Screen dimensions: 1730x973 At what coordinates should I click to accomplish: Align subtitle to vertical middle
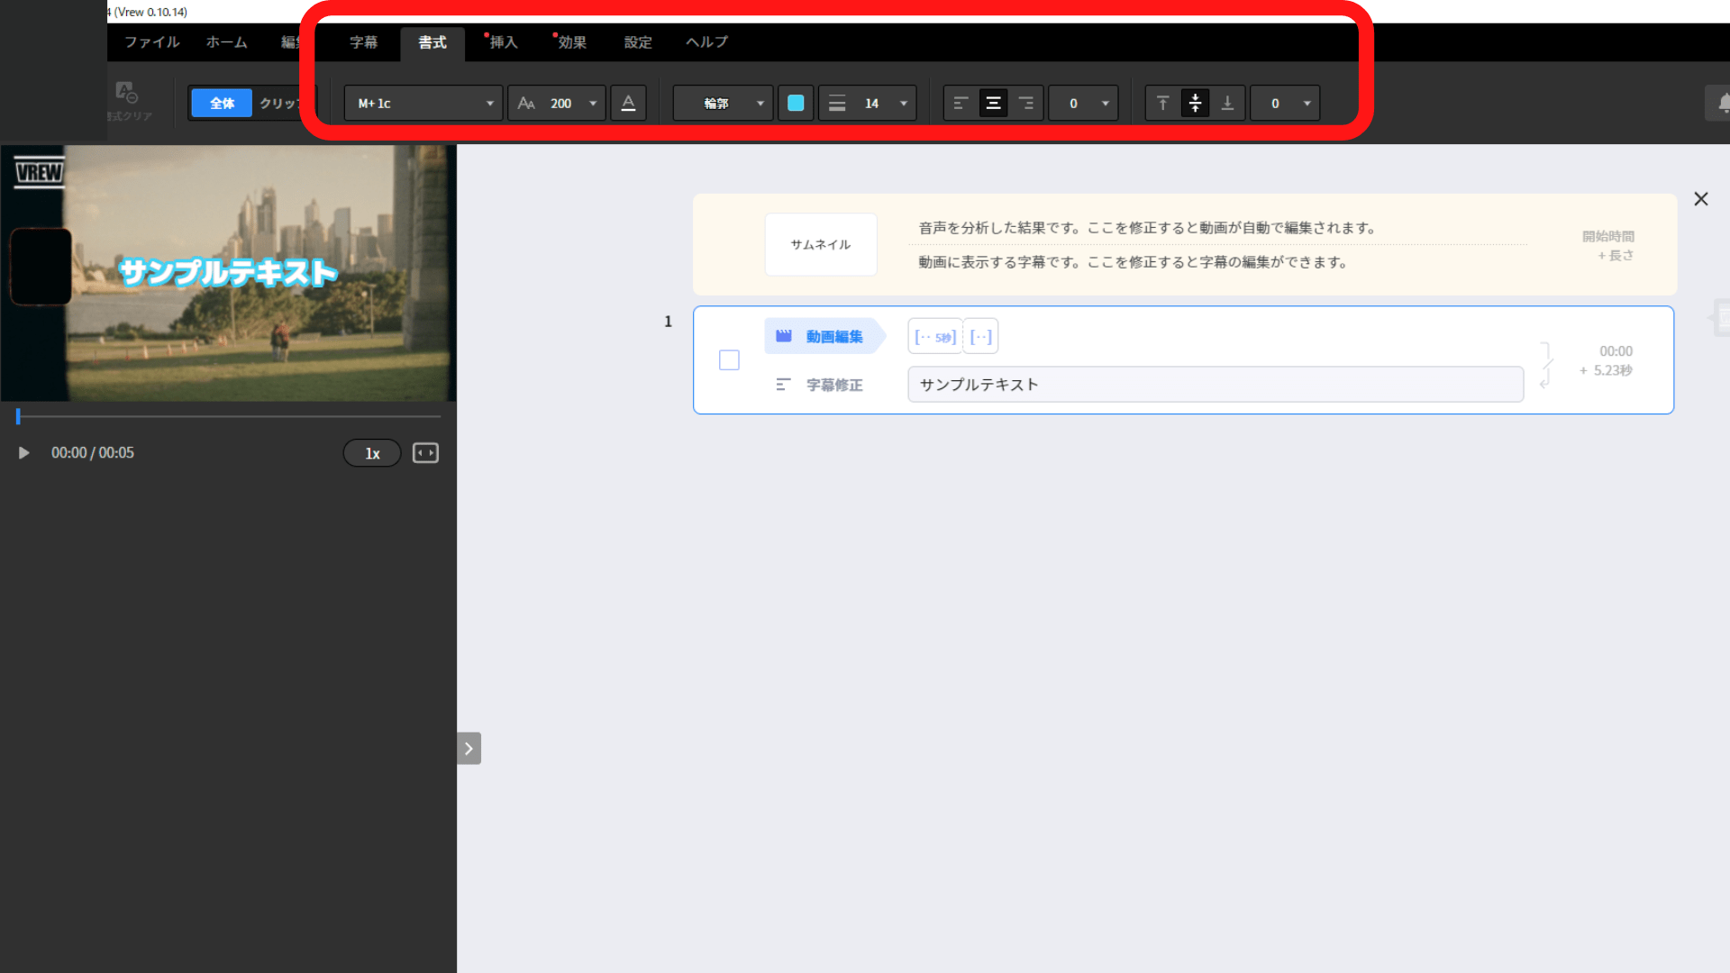tap(1195, 104)
